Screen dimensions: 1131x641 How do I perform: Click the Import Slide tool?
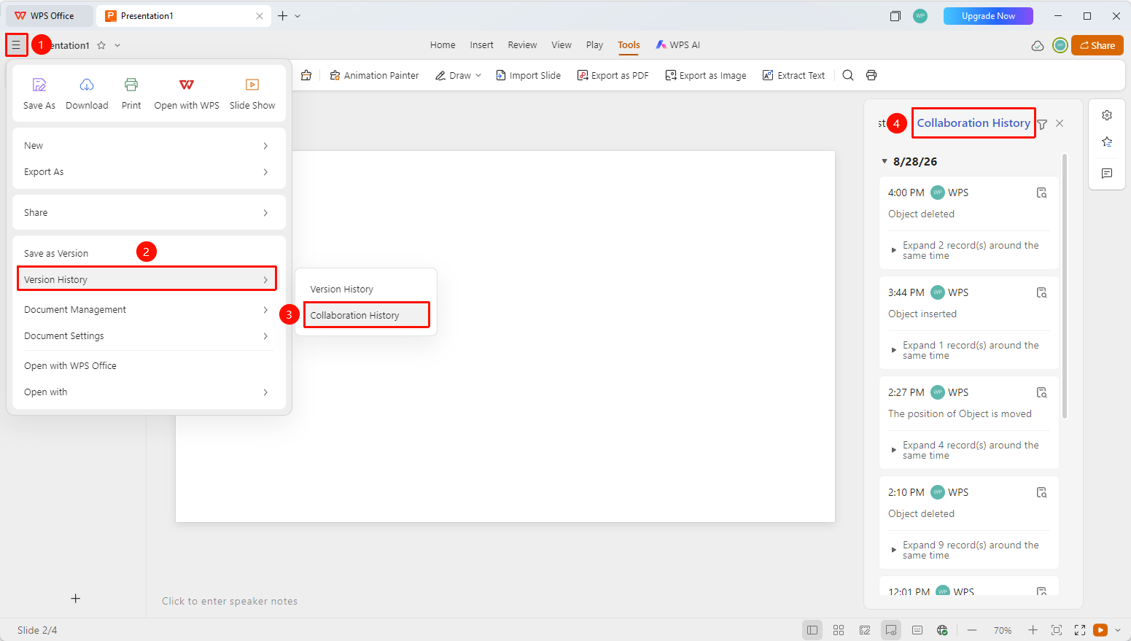tap(529, 75)
